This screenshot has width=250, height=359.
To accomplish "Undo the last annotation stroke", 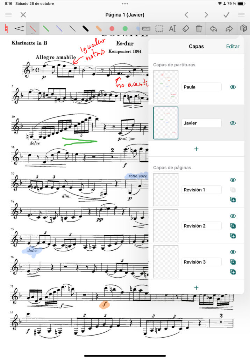I will 213,29.
